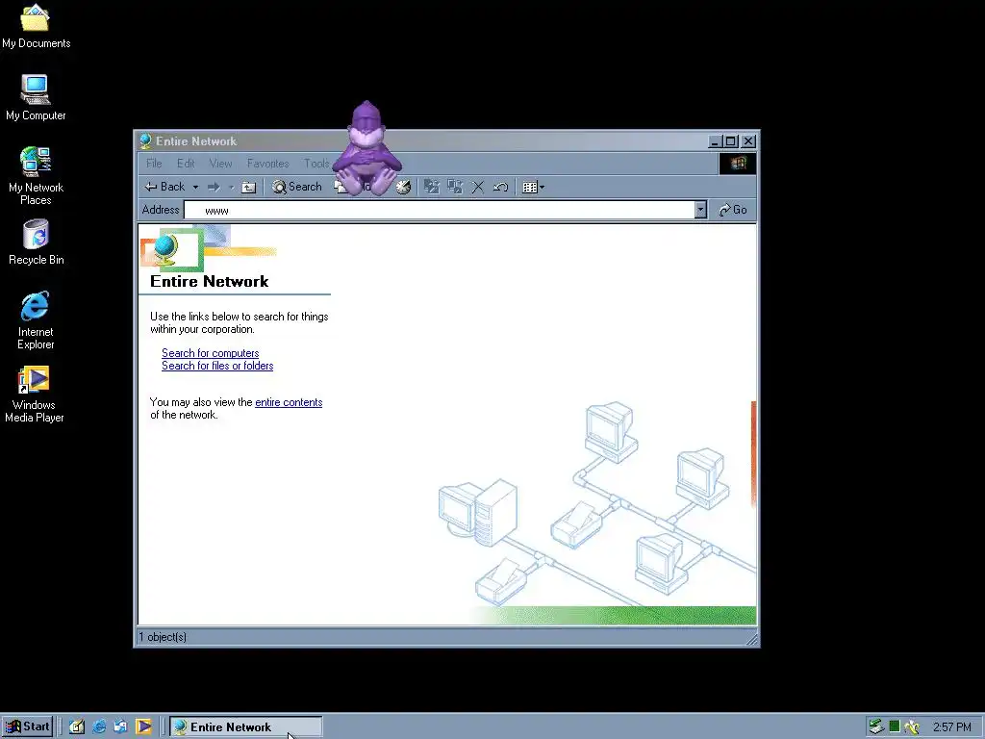Open the File menu
This screenshot has height=739, width=985.
[x=154, y=164]
